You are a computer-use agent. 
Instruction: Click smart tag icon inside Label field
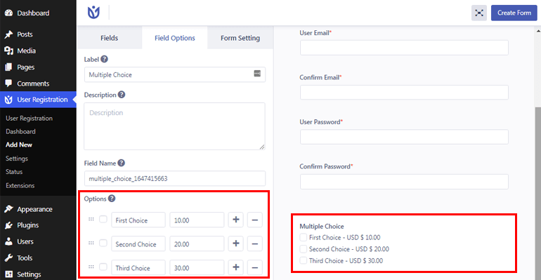point(257,74)
